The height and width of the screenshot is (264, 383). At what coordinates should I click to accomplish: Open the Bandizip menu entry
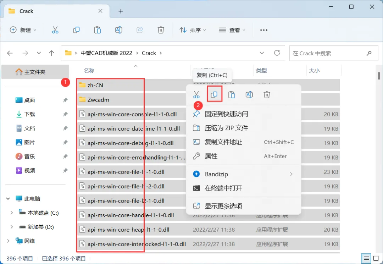point(244,174)
